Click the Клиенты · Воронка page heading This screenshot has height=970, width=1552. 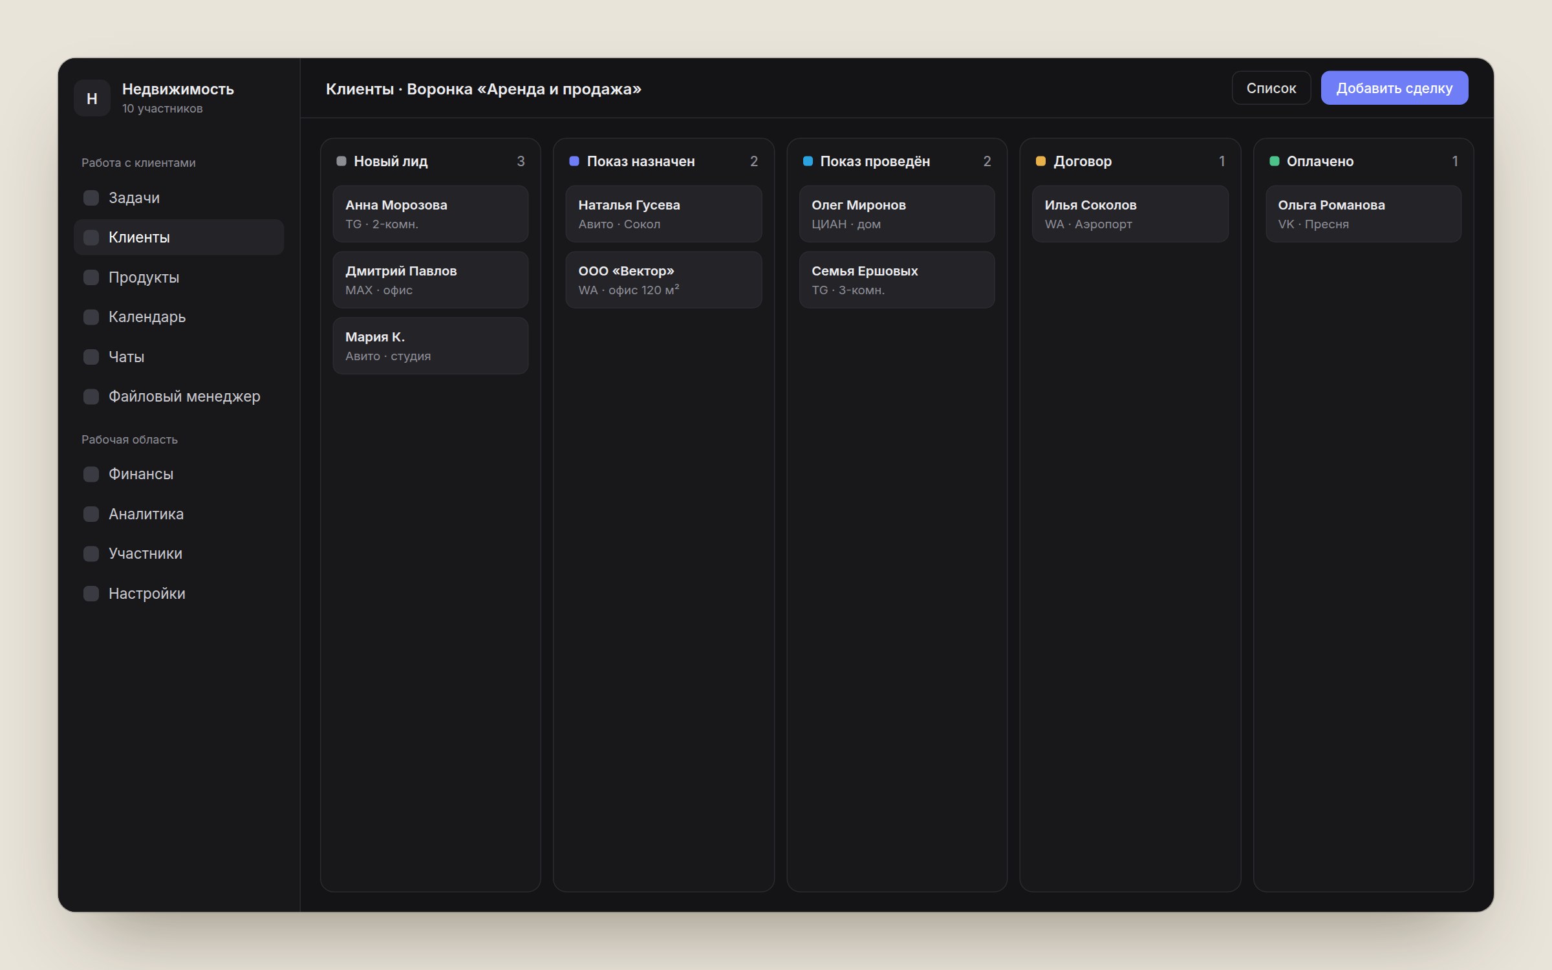(x=483, y=89)
